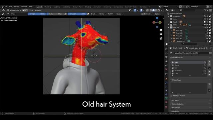Toggle Collection exclude checkbox in outliner

pyautogui.click(x=205, y=16)
